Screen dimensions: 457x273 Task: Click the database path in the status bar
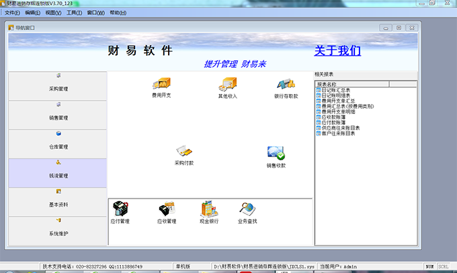coord(264,266)
